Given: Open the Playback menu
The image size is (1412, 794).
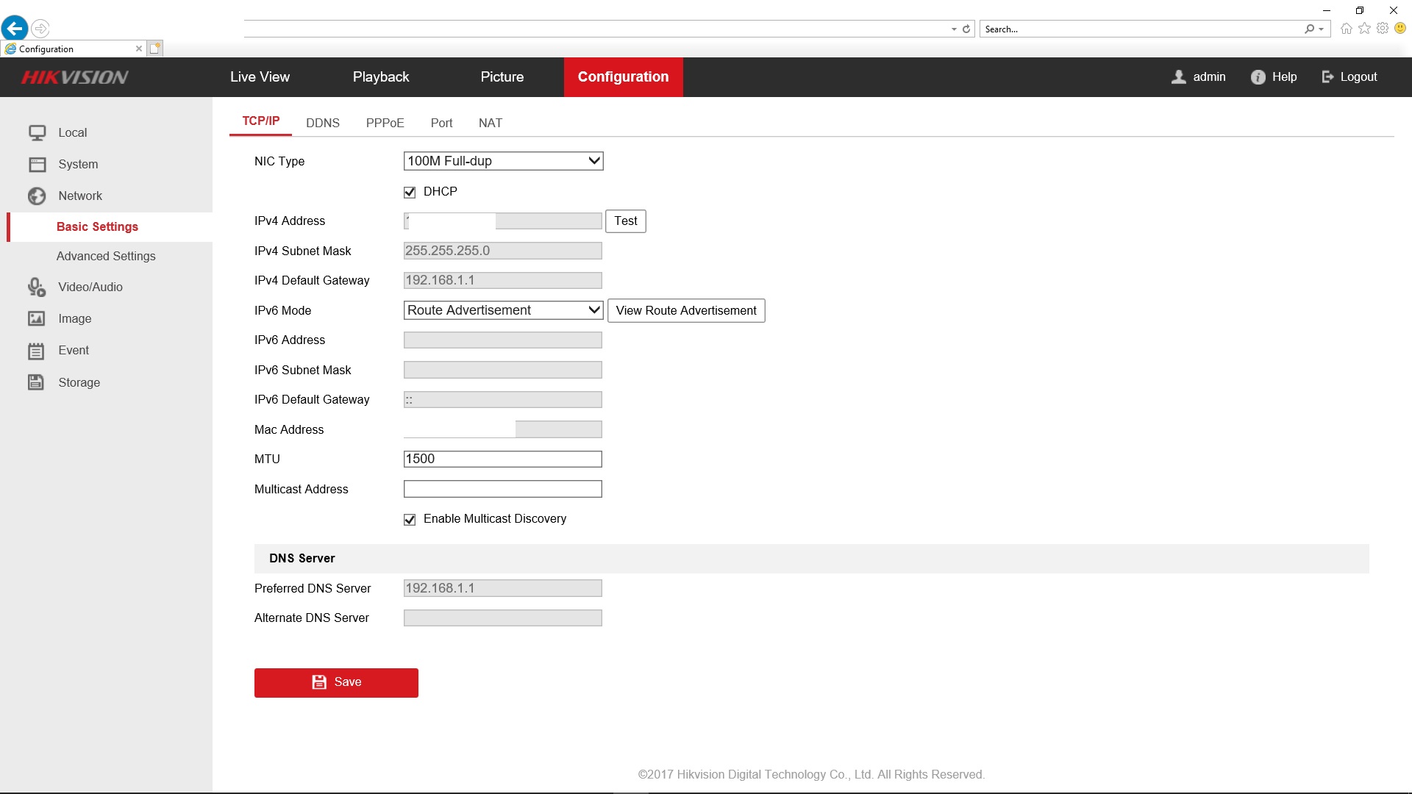Looking at the screenshot, I should point(380,77).
